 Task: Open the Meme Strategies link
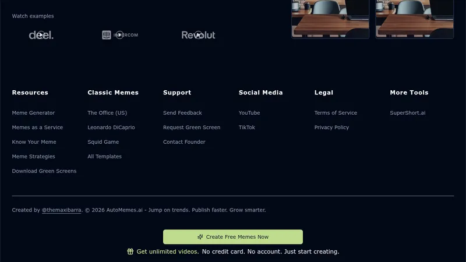click(33, 157)
